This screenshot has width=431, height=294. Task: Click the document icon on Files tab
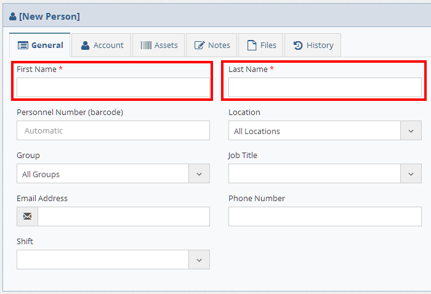tap(252, 46)
